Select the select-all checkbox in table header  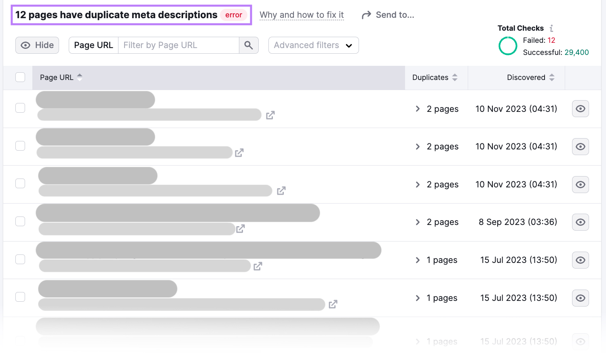[20, 77]
